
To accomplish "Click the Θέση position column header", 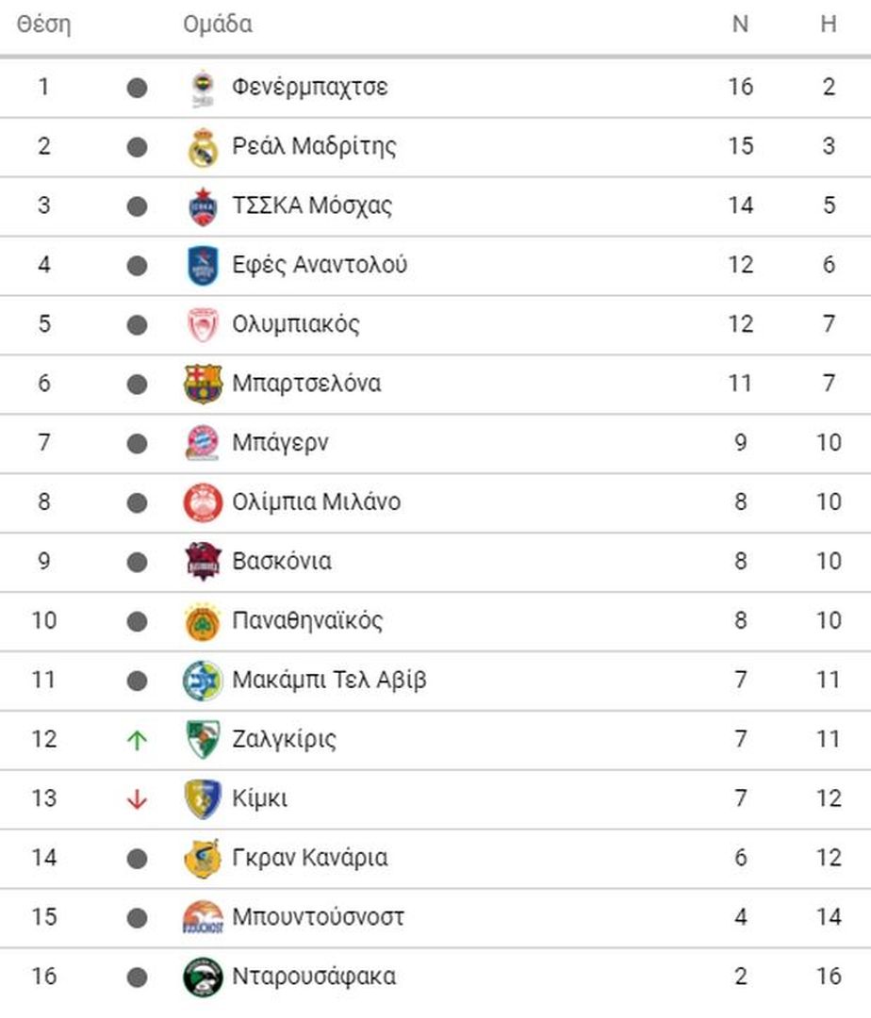I will [x=43, y=25].
